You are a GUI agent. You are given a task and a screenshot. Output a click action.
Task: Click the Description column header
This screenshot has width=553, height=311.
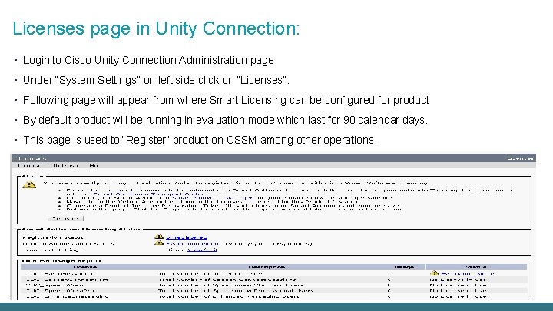coord(267,267)
